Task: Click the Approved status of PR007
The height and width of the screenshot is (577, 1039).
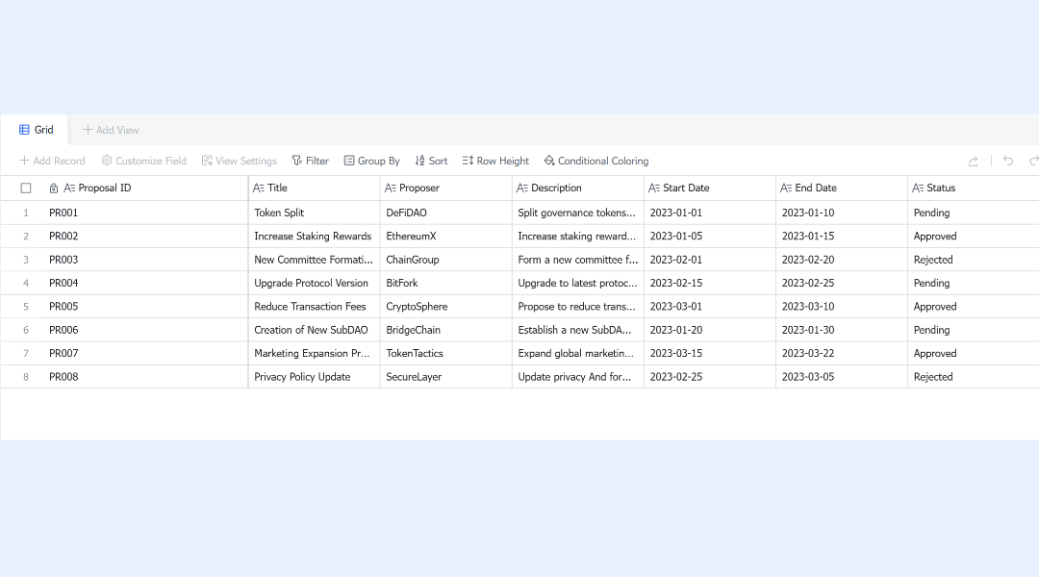Action: [x=974, y=353]
